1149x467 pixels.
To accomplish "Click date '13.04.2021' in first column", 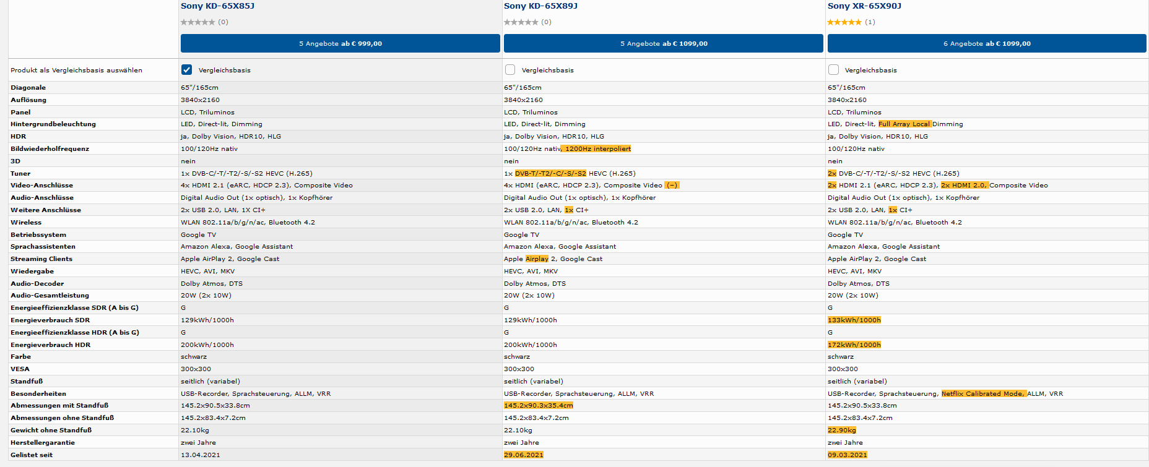I will (x=200, y=455).
